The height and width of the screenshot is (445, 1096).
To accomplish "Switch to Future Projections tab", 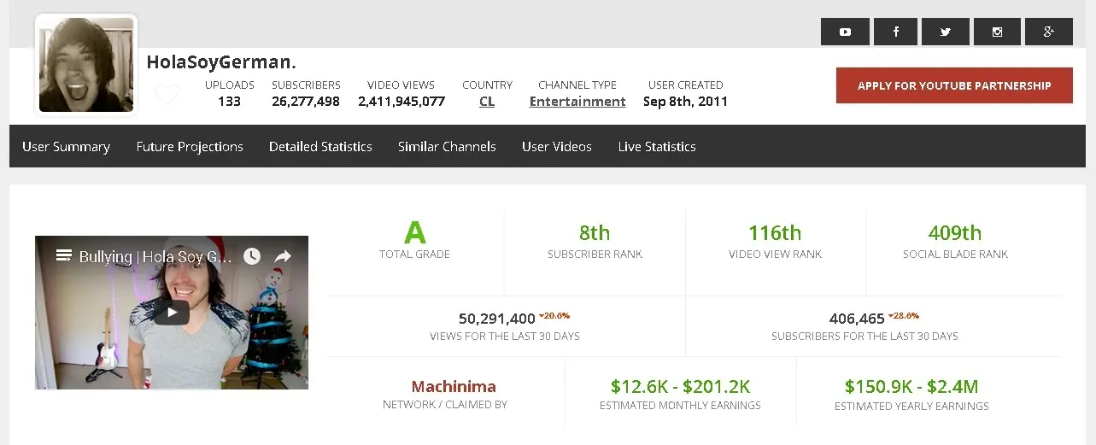I will click(190, 147).
